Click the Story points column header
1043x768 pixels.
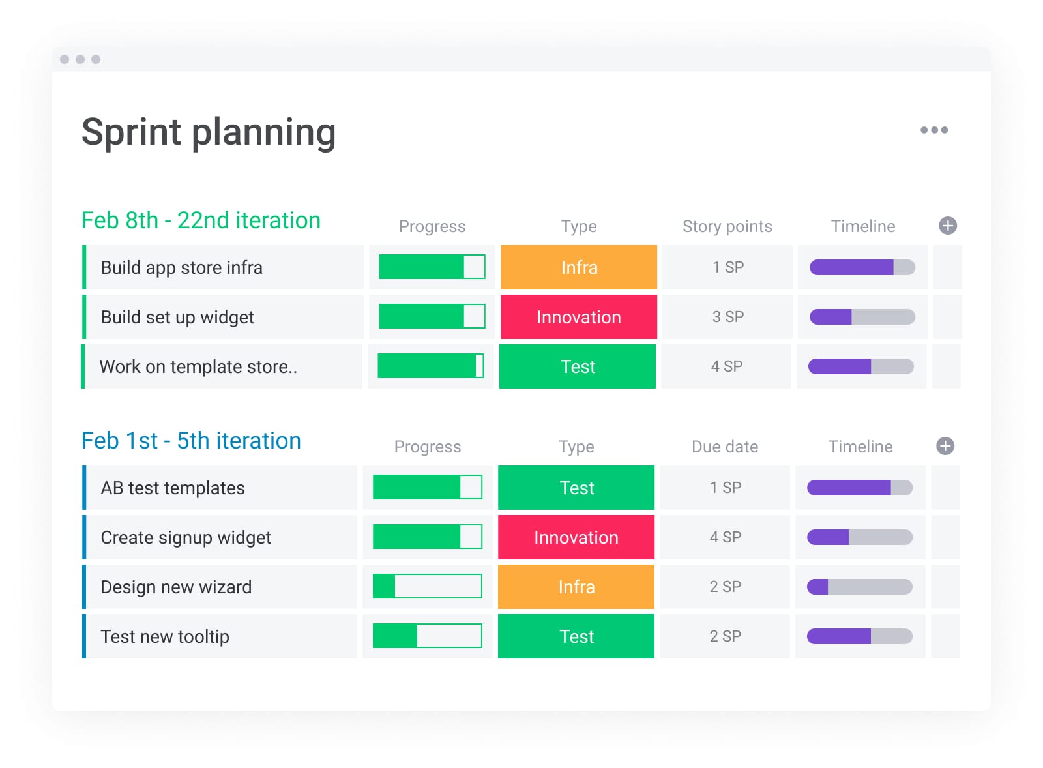coord(727,226)
